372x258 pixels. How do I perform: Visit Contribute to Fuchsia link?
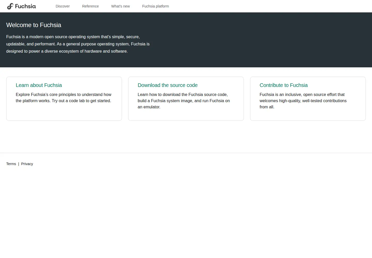click(284, 85)
